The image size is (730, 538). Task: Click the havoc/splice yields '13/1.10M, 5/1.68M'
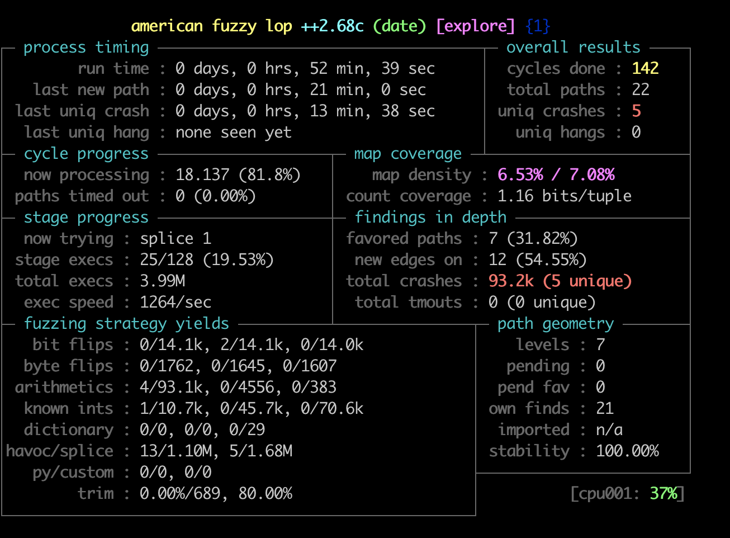coord(216,451)
